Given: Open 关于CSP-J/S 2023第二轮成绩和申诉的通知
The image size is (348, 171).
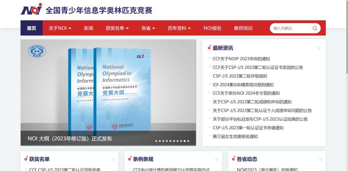Looking at the screenshot, I should [252, 102].
